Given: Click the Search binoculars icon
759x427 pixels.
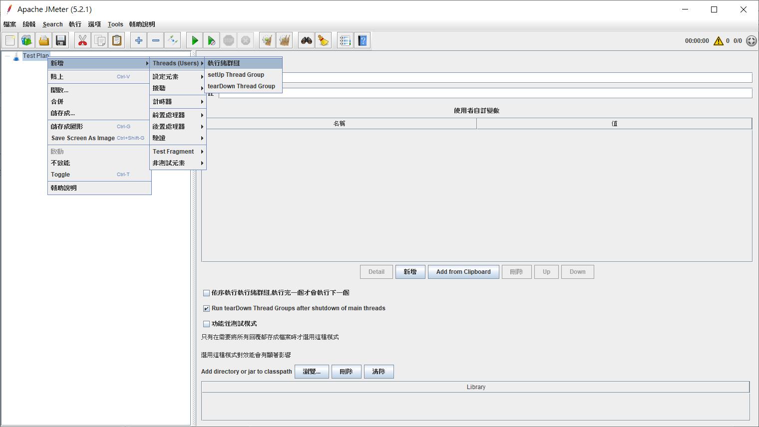Looking at the screenshot, I should click(307, 40).
